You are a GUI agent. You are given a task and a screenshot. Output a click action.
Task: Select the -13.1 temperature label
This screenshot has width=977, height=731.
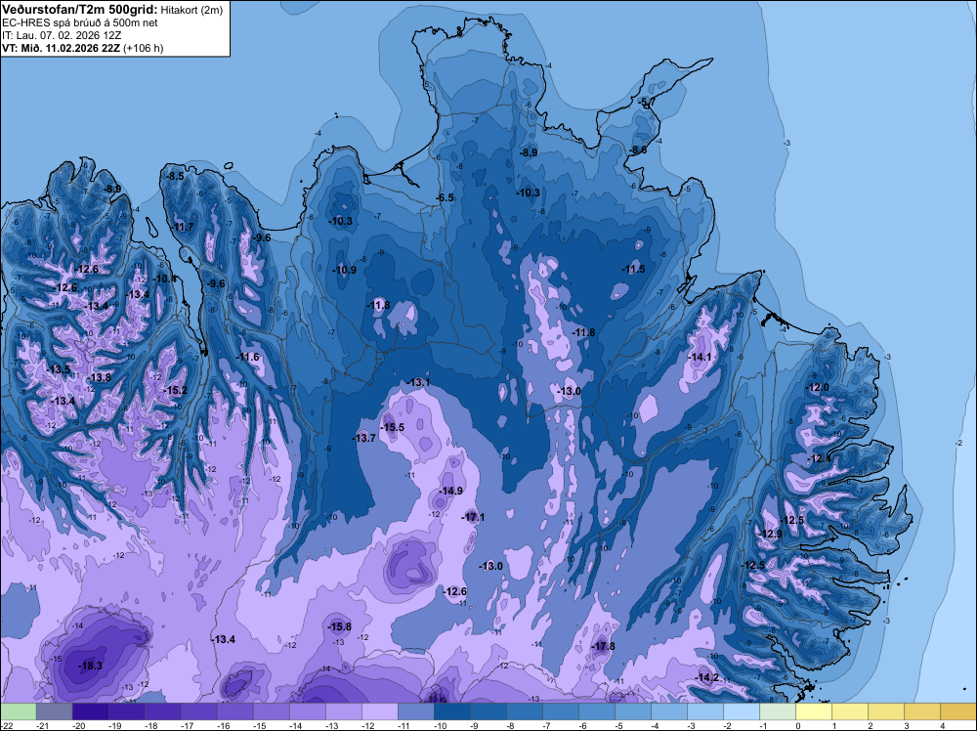418,382
